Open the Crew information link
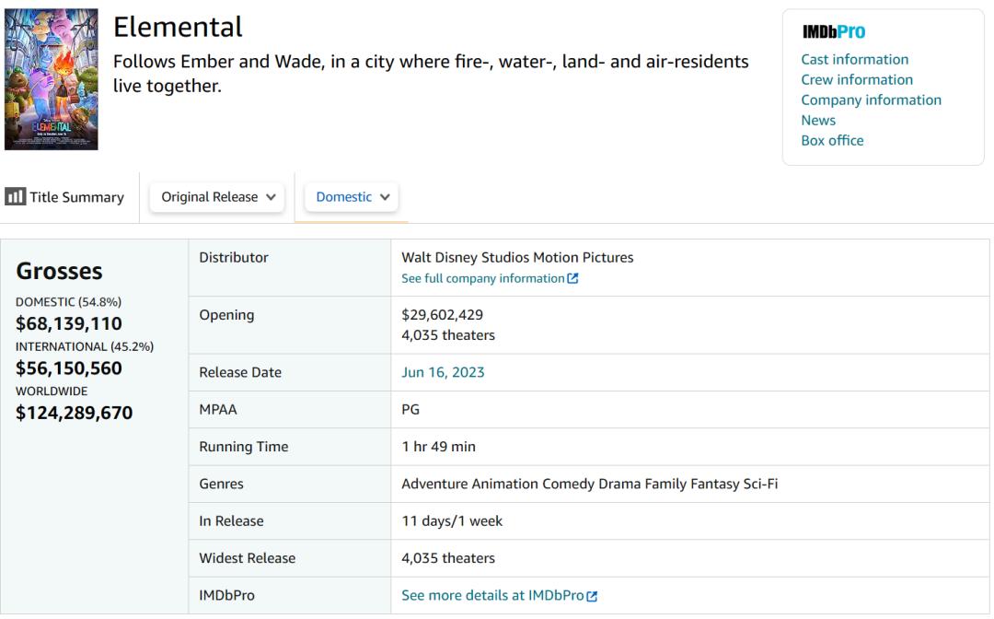The image size is (994, 619). (x=857, y=79)
